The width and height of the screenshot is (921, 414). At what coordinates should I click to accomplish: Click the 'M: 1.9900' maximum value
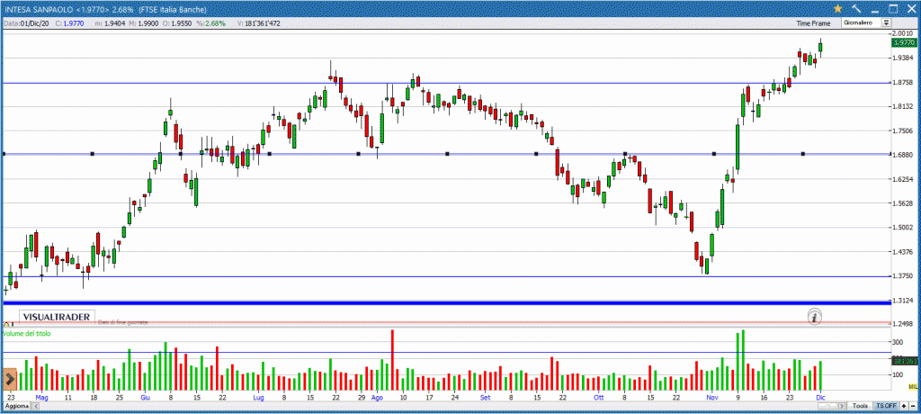point(144,22)
